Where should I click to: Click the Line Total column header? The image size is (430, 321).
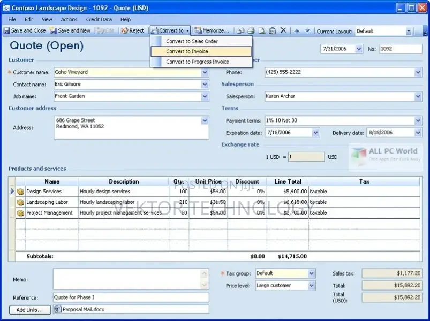coord(288,181)
